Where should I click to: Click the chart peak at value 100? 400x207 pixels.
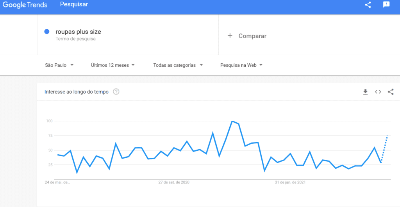[x=232, y=121]
